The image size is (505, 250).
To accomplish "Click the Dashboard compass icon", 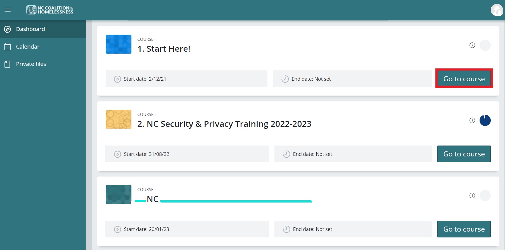I will [8, 29].
